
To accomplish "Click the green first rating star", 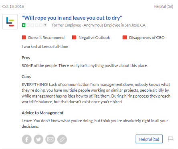I will pyautogui.click(x=24, y=25).
